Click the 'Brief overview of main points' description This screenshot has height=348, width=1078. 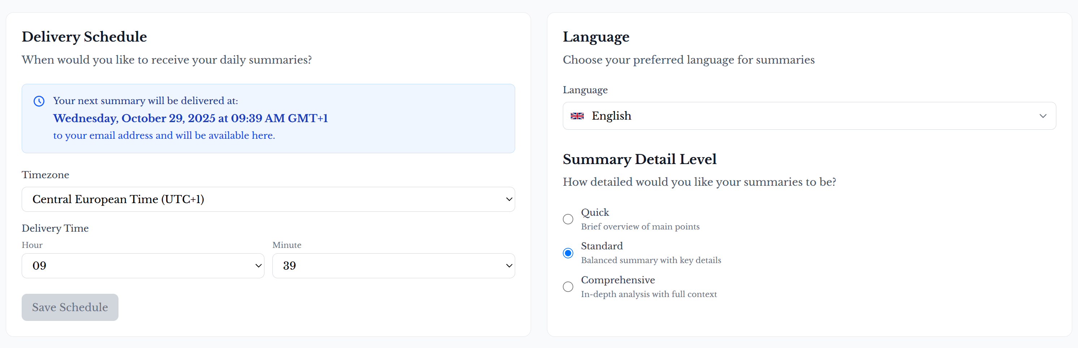pos(640,227)
